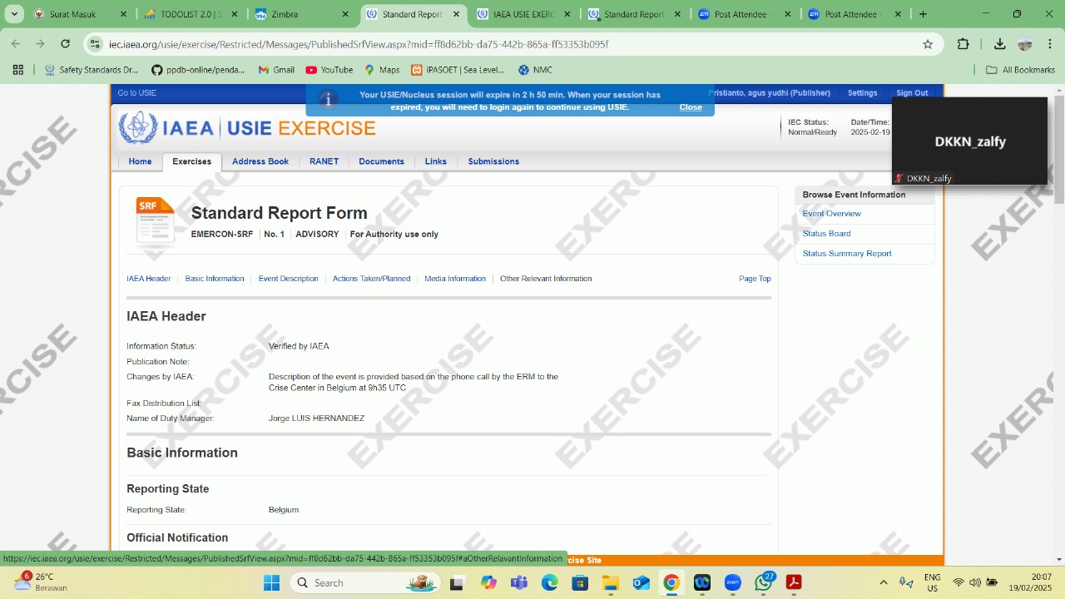1065x599 pixels.
Task: Open the Exercises navigation tab
Action: [192, 161]
